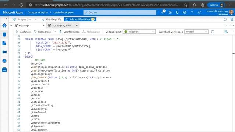Open the Develop hub document icon
The image size is (235, 132).
click(4, 43)
